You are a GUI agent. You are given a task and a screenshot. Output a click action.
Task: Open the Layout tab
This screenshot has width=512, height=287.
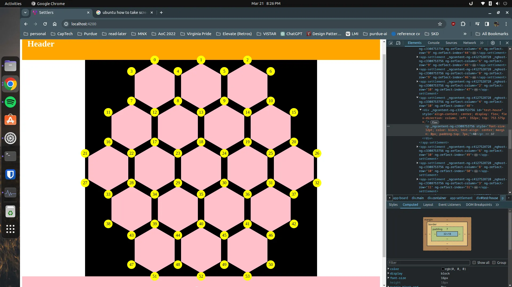click(x=428, y=205)
